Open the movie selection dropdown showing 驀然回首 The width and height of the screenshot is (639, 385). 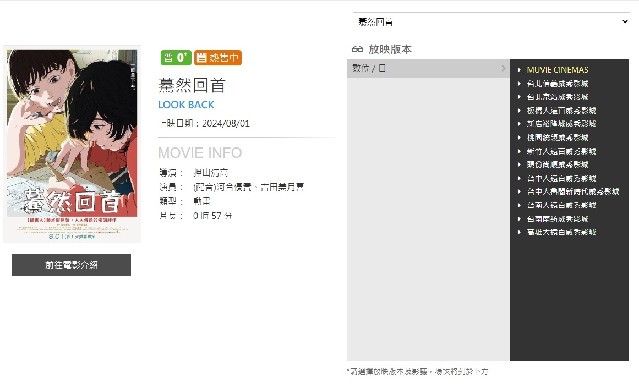coord(491,21)
